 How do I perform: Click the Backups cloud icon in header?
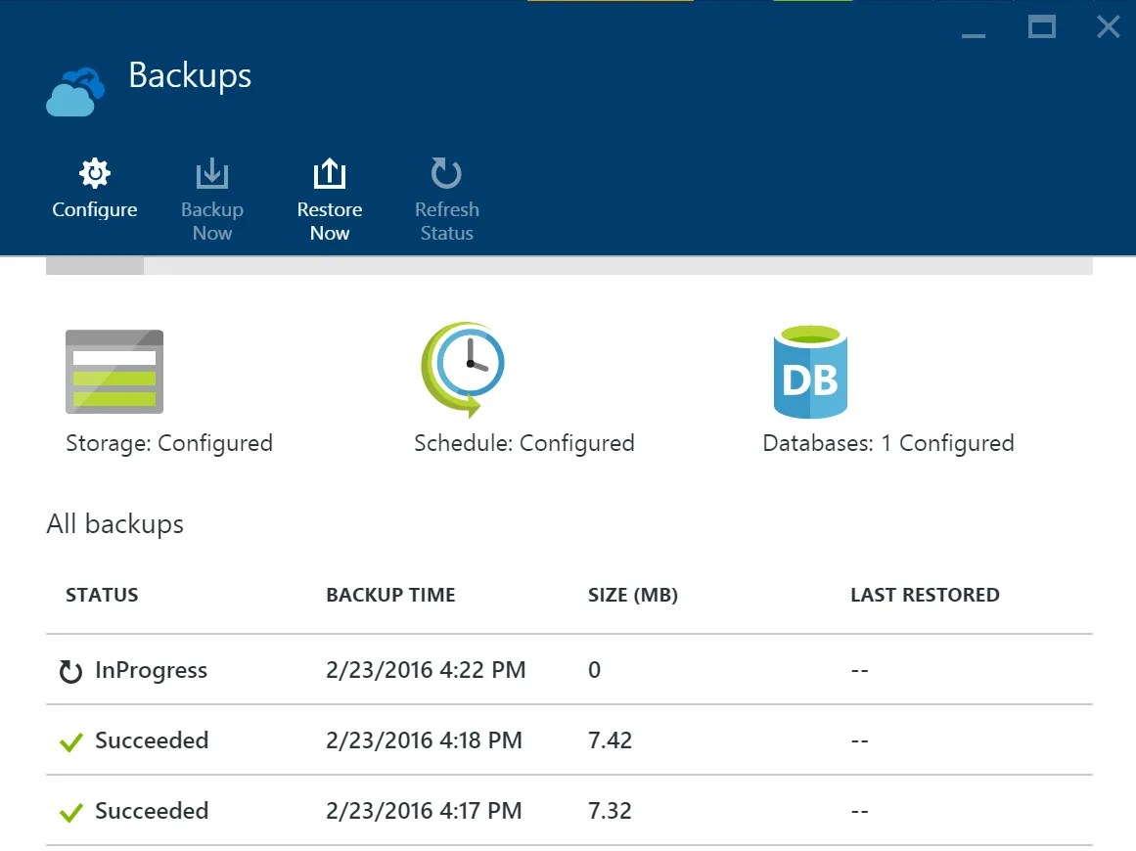[75, 92]
